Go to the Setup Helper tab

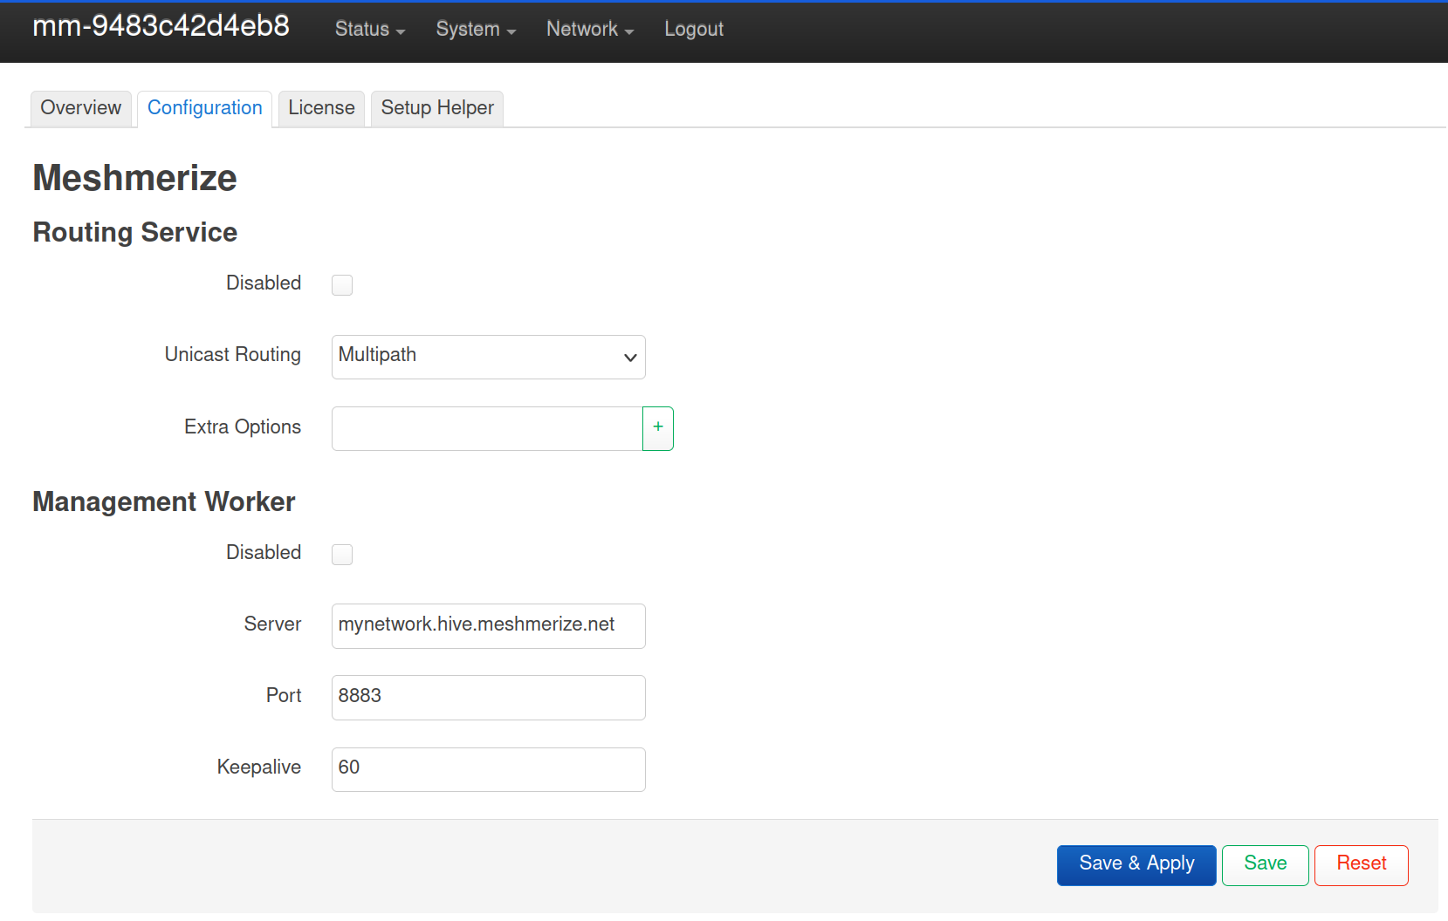437,108
